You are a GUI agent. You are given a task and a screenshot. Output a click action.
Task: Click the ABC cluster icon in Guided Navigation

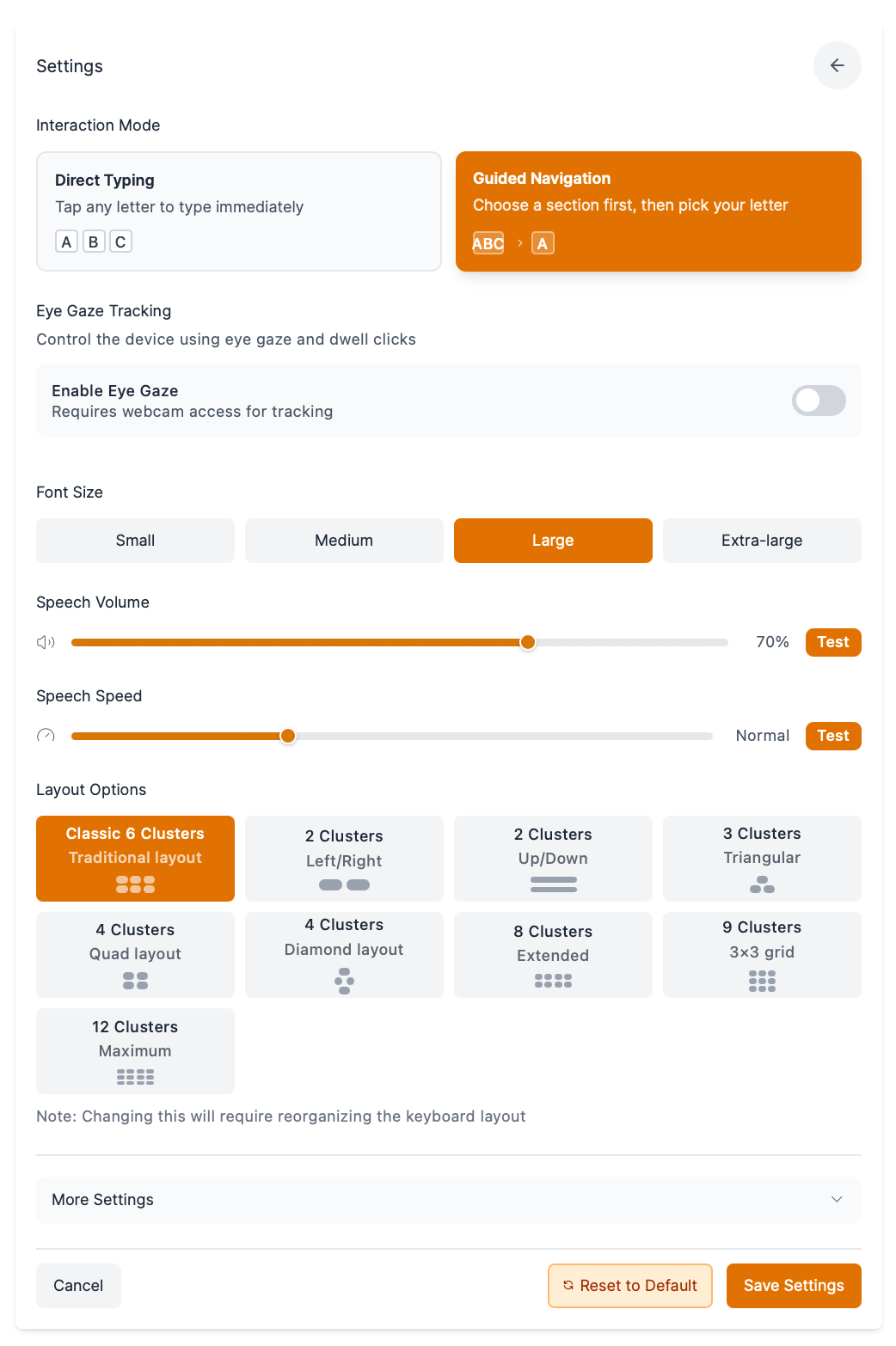tap(487, 243)
